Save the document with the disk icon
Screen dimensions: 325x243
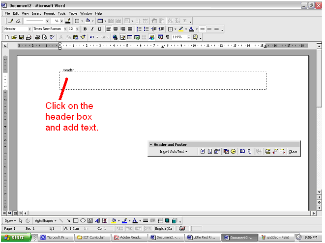click(21, 37)
